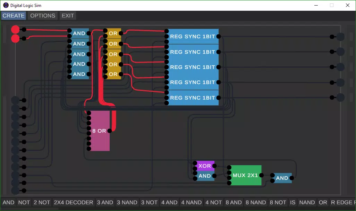Click the top-right output node
The height and width of the screenshot is (211, 356).
pyautogui.click(x=340, y=36)
